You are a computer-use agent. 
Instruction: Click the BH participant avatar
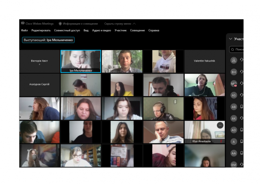(234, 72)
